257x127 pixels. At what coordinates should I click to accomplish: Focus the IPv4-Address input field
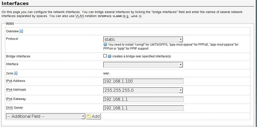(143, 81)
